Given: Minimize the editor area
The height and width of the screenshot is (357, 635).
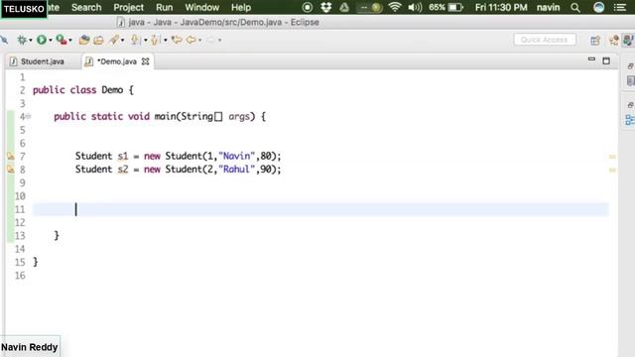Looking at the screenshot, I should click(591, 59).
